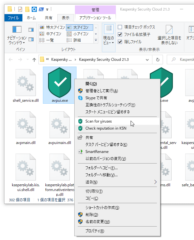Screen dimensions: 194x240
Task: Select the 特大アイコン layout option
Action: (52, 28)
